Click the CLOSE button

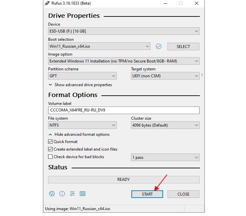click(x=183, y=194)
